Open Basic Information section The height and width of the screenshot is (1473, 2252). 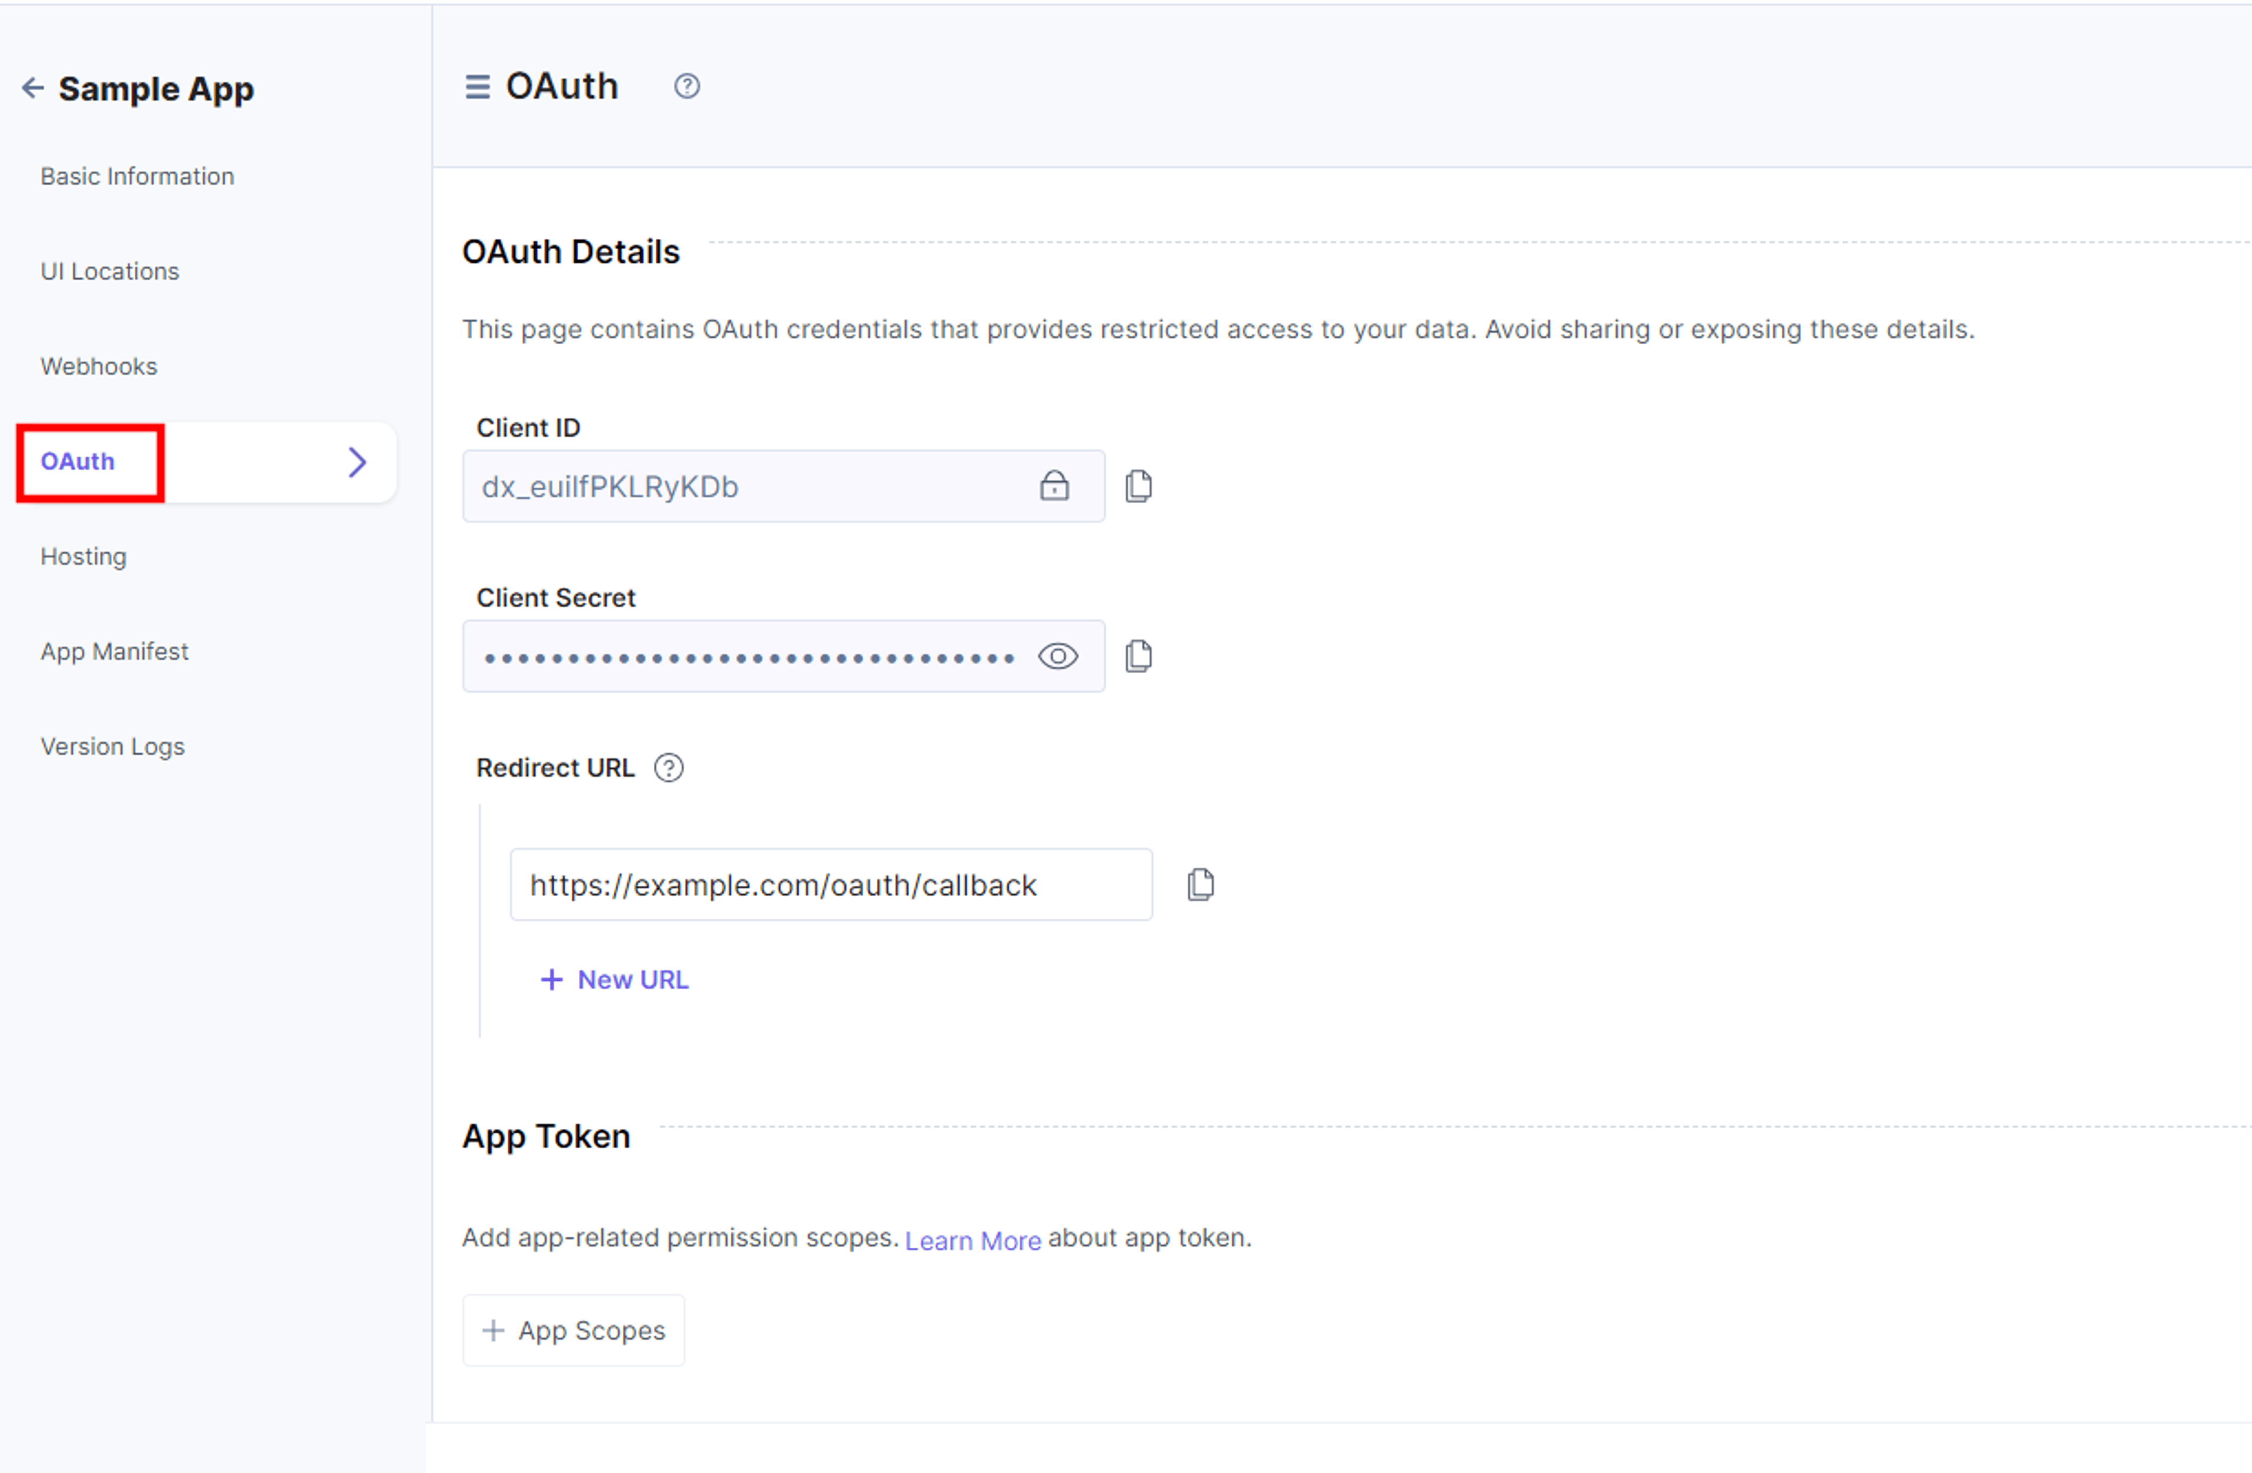(x=137, y=176)
